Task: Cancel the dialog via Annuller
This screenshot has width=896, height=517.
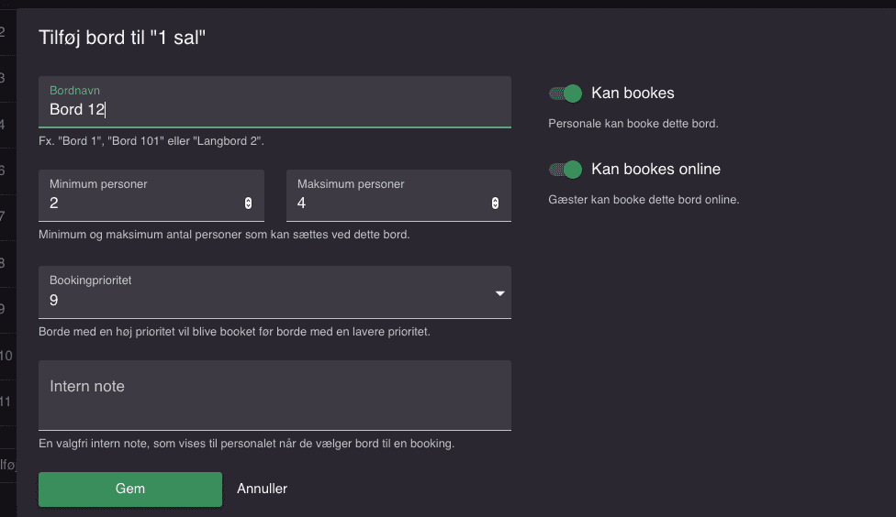Action: pyautogui.click(x=263, y=489)
